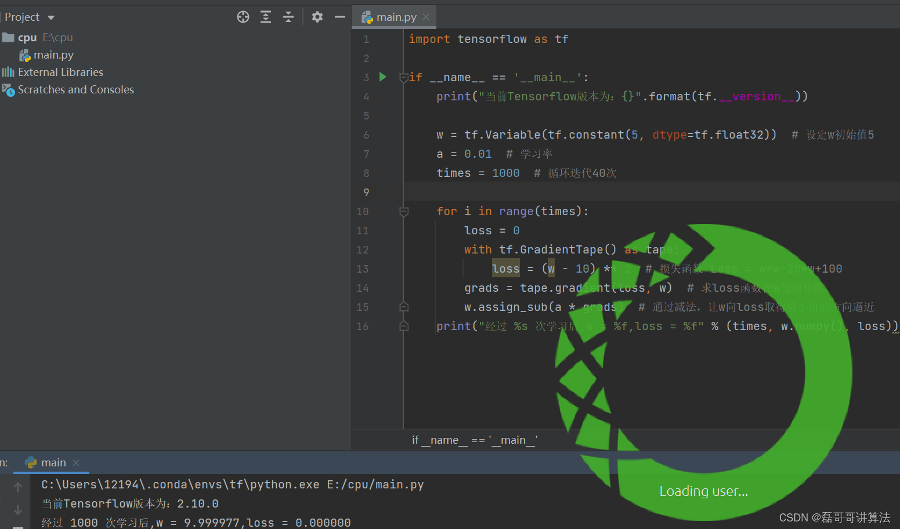This screenshot has width=900, height=529.
Task: Click the down arrow in run console
Action: (x=18, y=509)
